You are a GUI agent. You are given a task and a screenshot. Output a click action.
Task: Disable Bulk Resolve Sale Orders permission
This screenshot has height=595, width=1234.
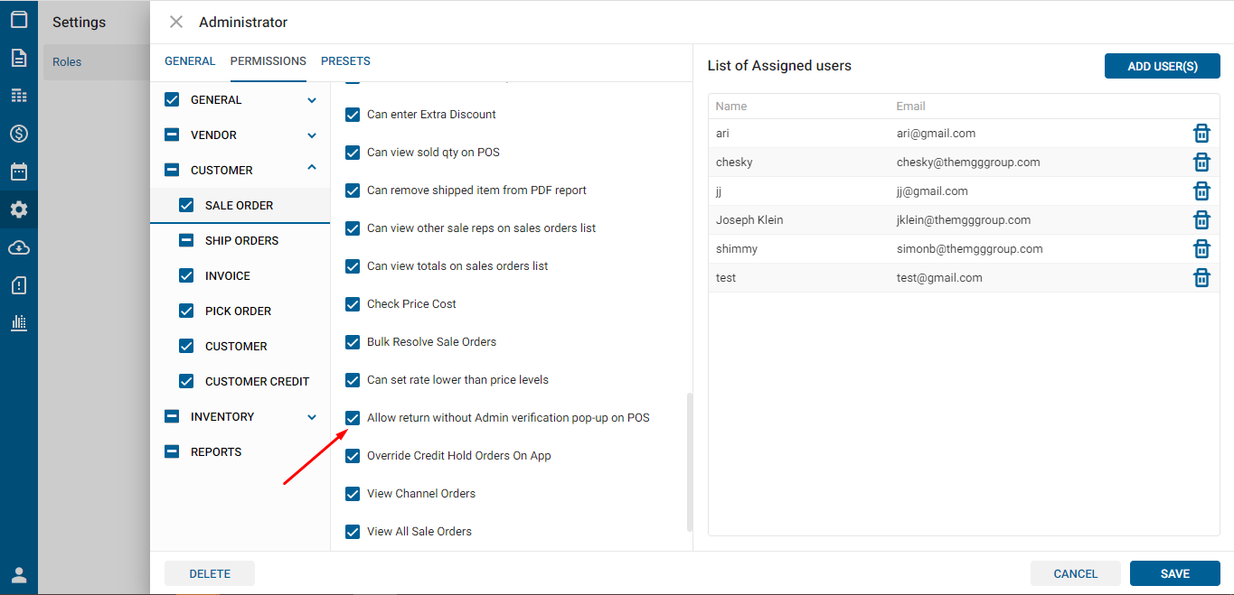(353, 342)
